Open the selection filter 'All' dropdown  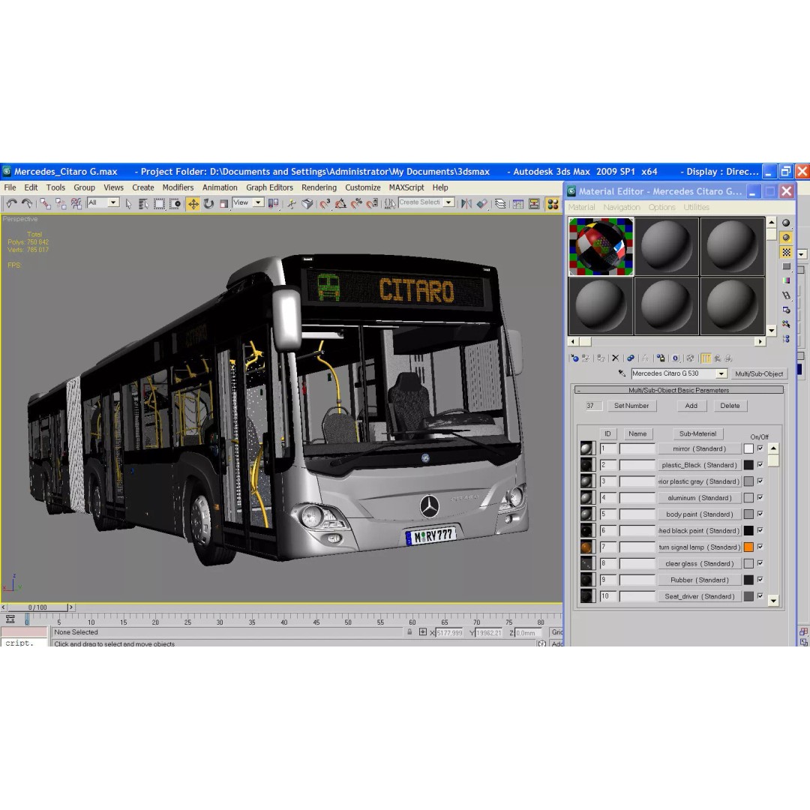tap(114, 202)
